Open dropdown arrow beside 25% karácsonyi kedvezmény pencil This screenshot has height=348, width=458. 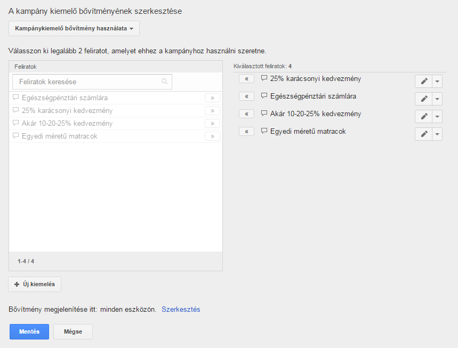[437, 81]
